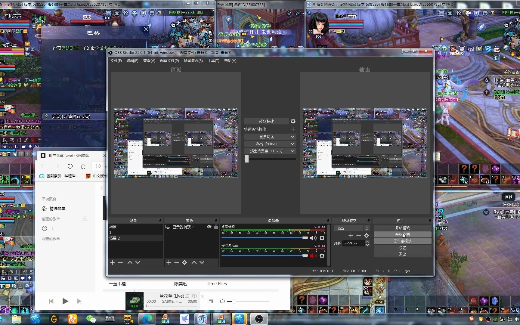Select 场景 2 in the scenes list
Screen dimensions: 520x325
coord(135,238)
